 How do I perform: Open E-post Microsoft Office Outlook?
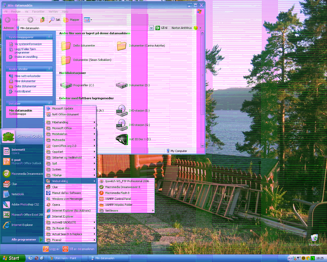click(22, 161)
